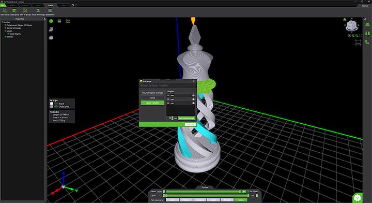
Task: Toggle visibility of the Rapid group
Action: 56,104
